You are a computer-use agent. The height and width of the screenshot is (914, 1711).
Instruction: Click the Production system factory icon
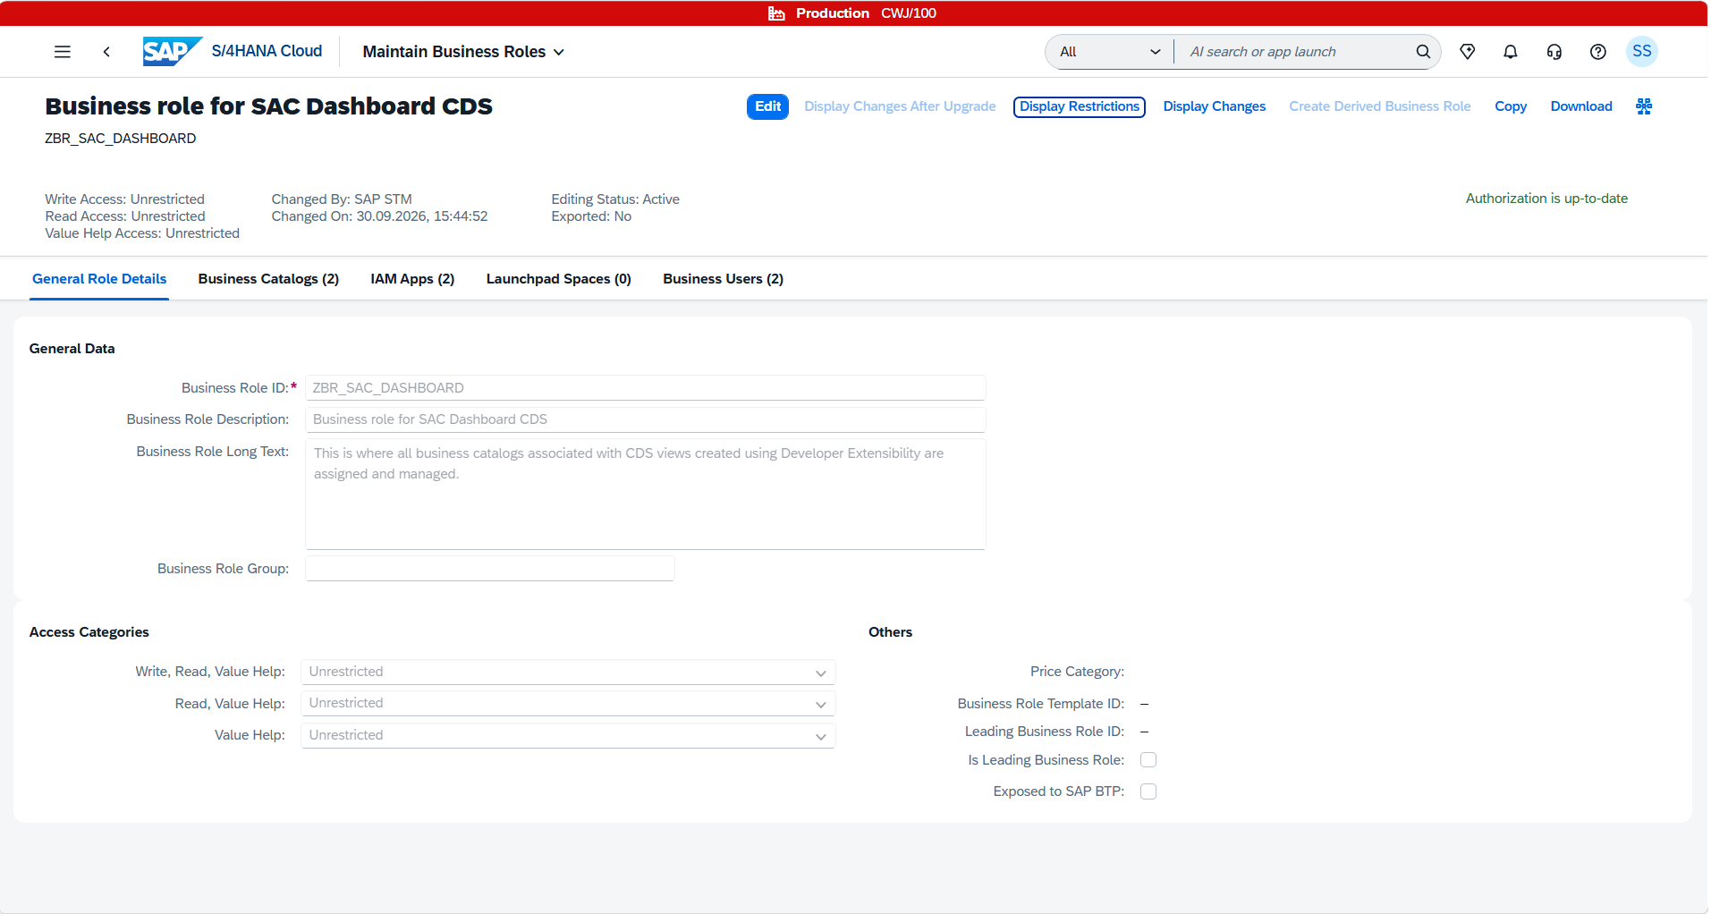point(776,13)
